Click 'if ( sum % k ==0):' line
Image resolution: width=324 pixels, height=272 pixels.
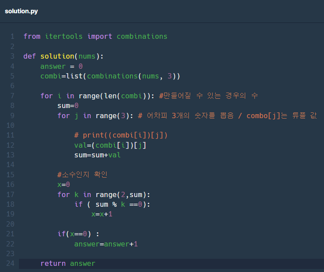tap(112, 204)
